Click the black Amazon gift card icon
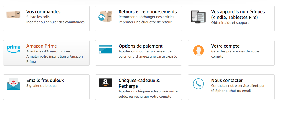This screenshot has height=113, width=286. pos(105,83)
